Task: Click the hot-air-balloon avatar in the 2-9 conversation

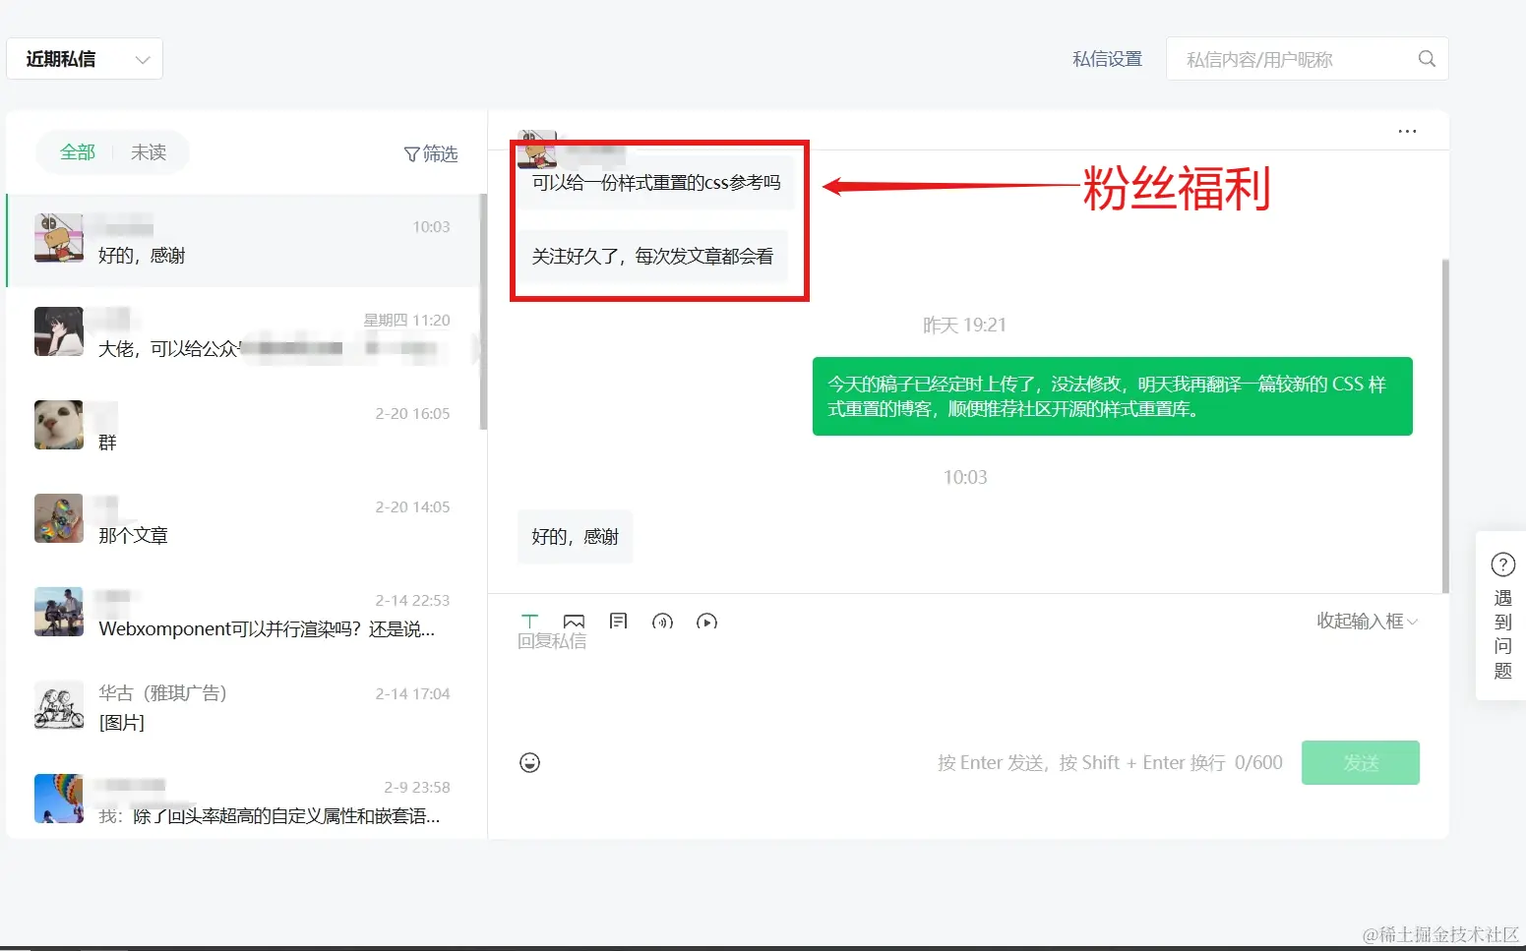Action: [59, 799]
